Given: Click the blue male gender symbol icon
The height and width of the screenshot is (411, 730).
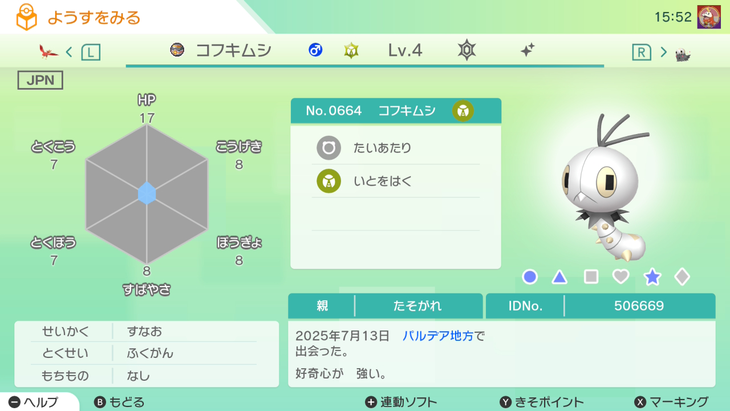Looking at the screenshot, I should pos(315,50).
